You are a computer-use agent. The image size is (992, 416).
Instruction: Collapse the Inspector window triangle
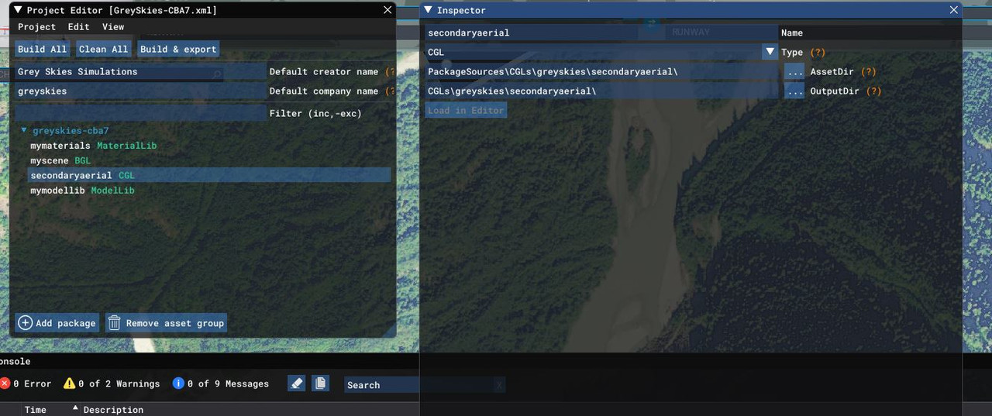[428, 10]
